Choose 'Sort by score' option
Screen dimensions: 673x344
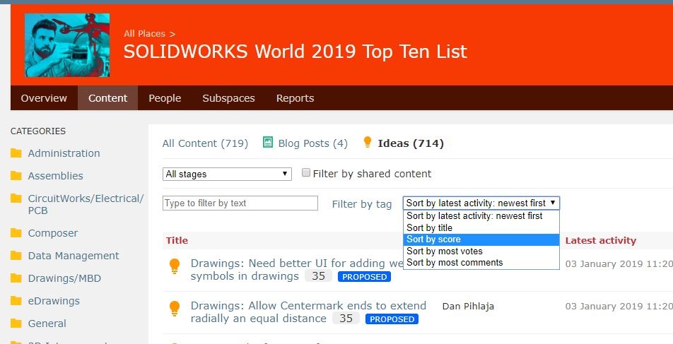pyautogui.click(x=481, y=239)
